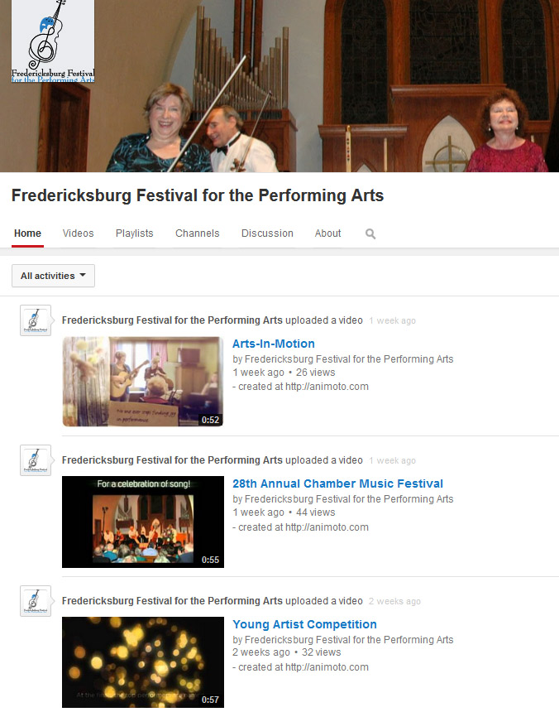Click the Arts-In-Motion video thumbnail

pyautogui.click(x=142, y=382)
